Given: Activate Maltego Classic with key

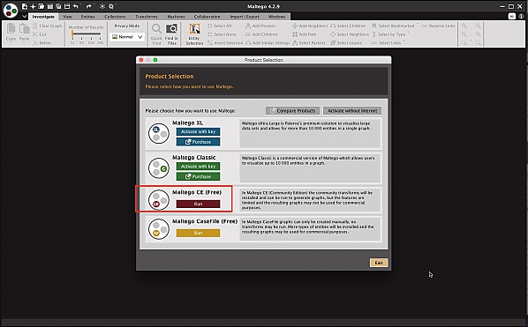Looking at the screenshot, I should coord(198,167).
